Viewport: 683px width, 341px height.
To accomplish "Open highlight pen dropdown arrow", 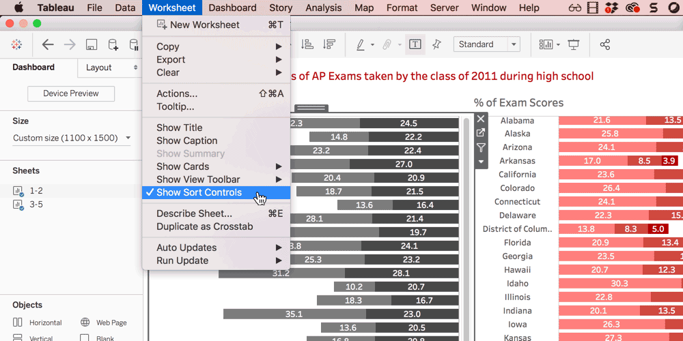I will click(372, 45).
